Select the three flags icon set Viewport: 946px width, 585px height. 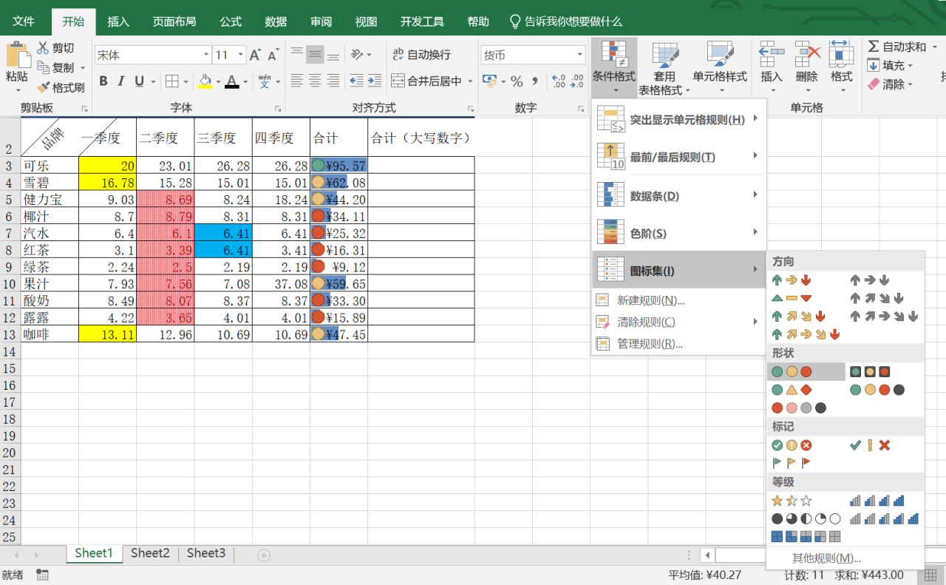pos(791,463)
